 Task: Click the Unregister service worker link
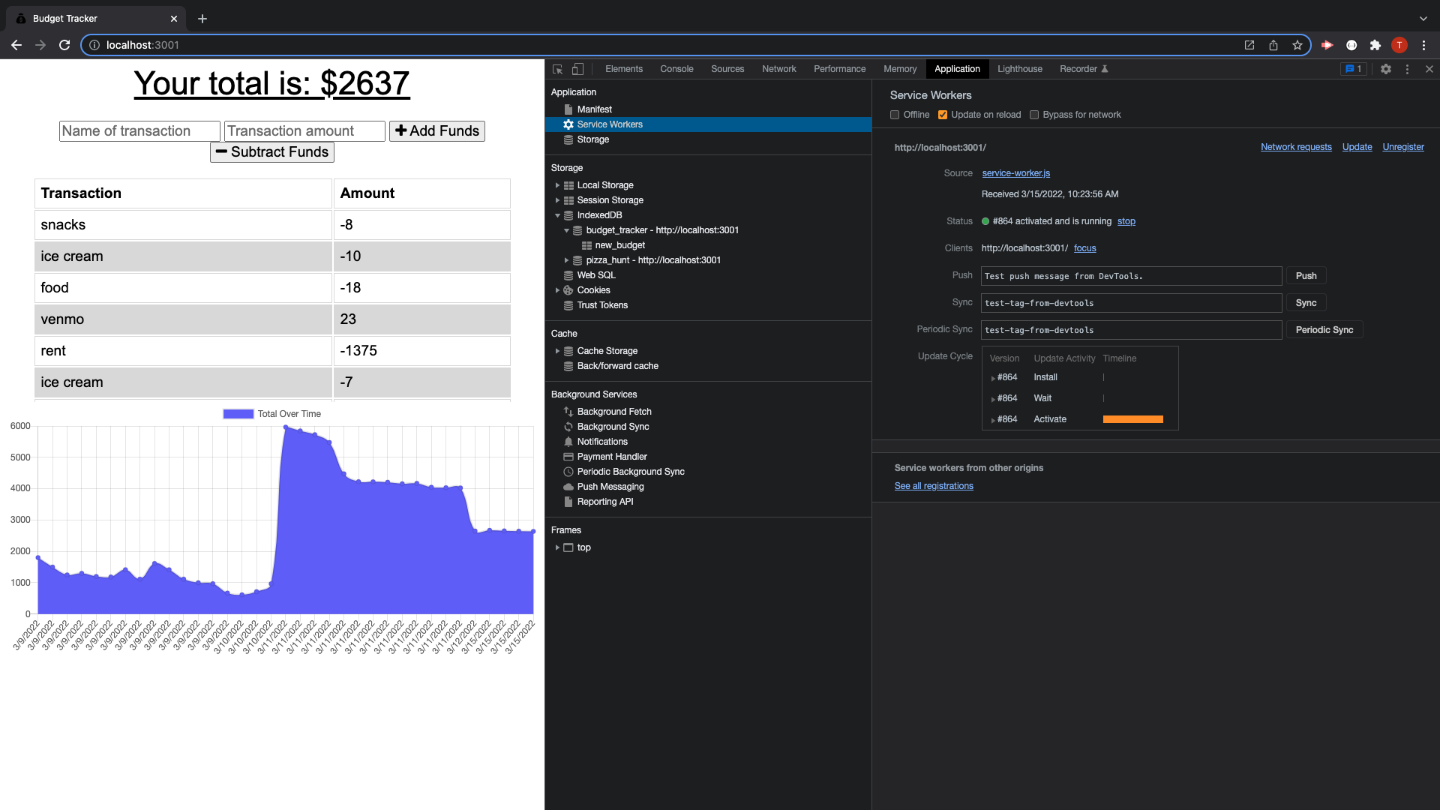1403,147
